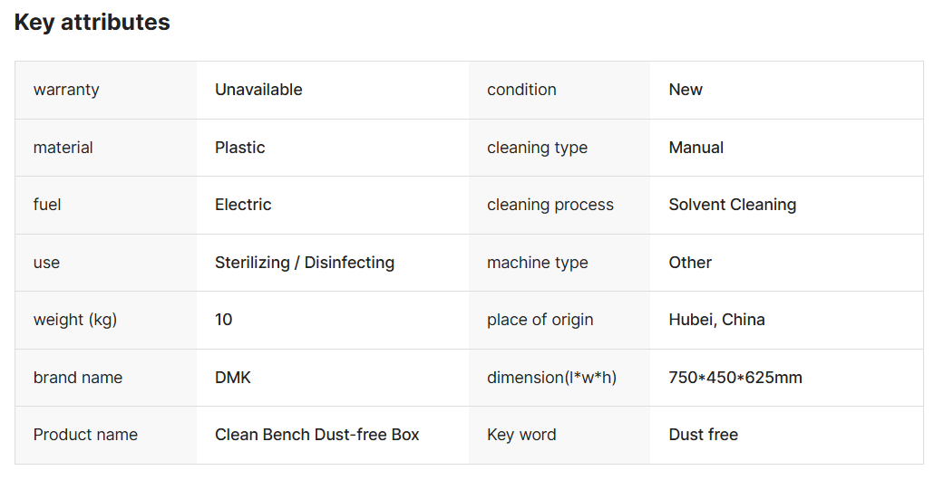Viewport: 934px width, 480px height.
Task: Select the condition value New
Action: pyautogui.click(x=686, y=90)
